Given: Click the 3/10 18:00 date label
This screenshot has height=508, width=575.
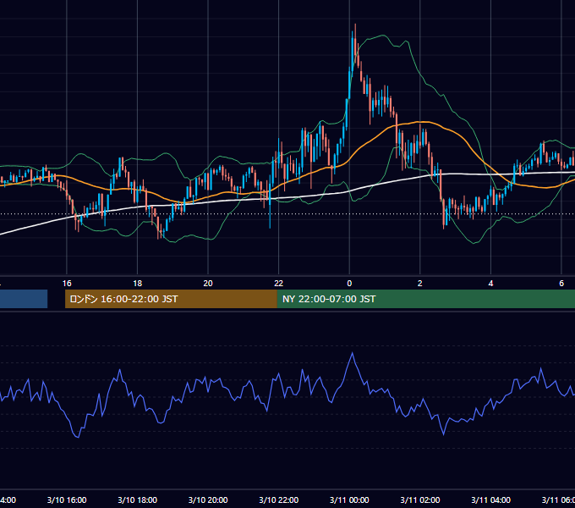Looking at the screenshot, I should tap(138, 500).
